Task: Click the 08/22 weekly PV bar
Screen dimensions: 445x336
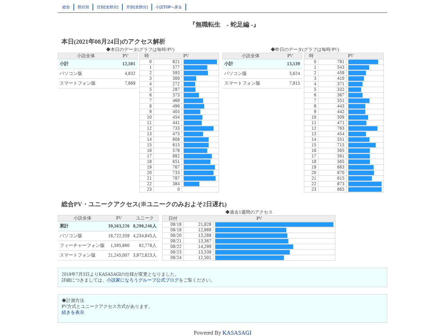Action: click(x=254, y=247)
